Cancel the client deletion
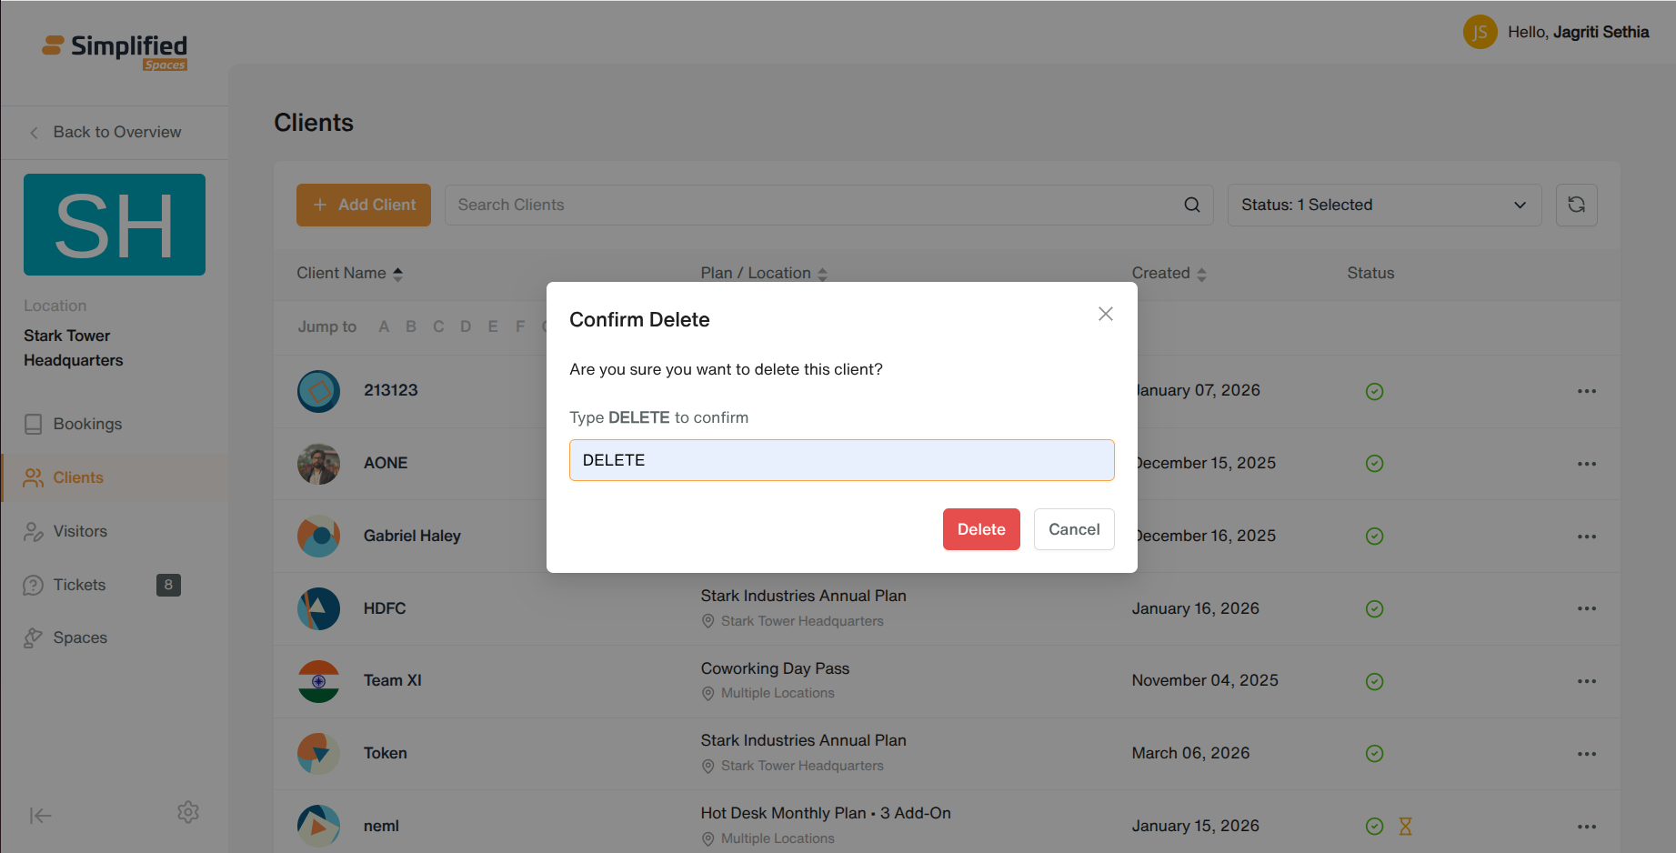This screenshot has height=853, width=1676. click(x=1074, y=529)
